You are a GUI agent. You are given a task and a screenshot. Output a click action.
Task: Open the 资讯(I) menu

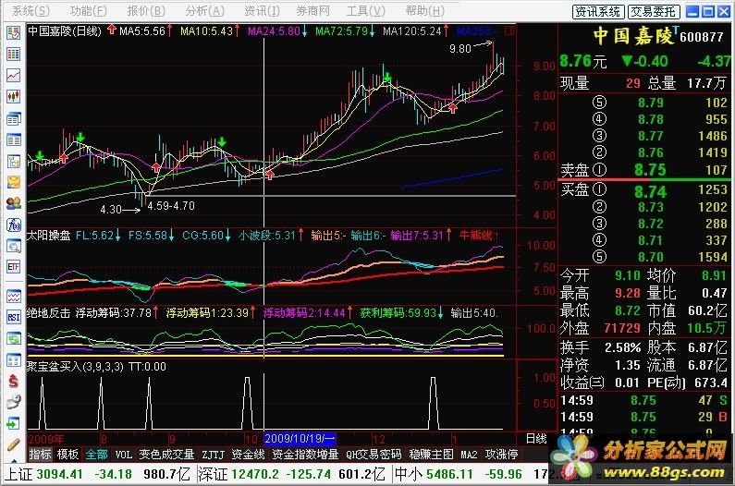[x=262, y=10]
